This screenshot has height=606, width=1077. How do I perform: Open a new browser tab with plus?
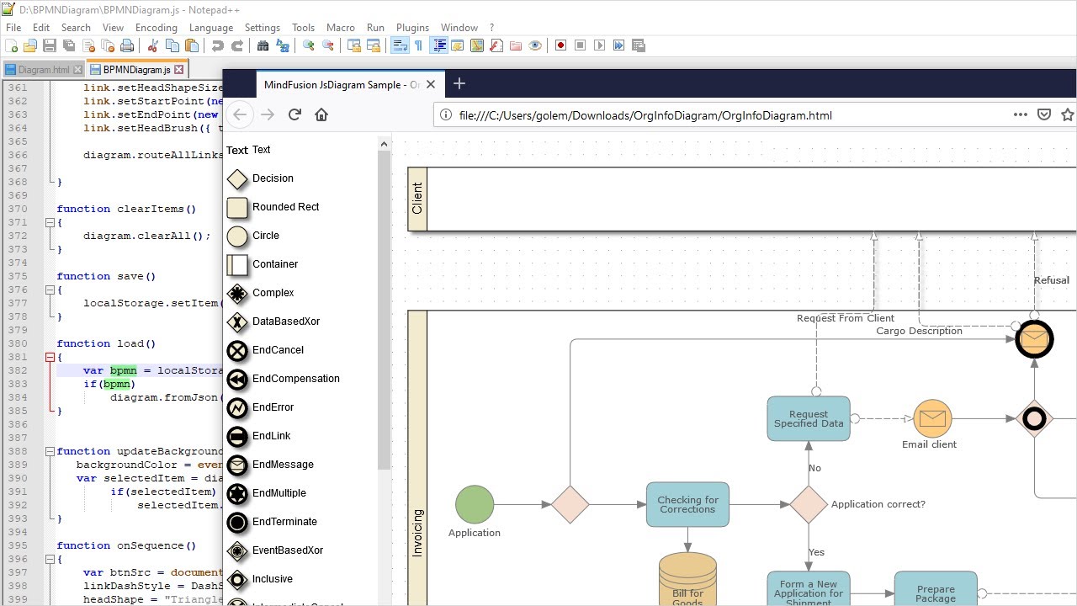[459, 83]
